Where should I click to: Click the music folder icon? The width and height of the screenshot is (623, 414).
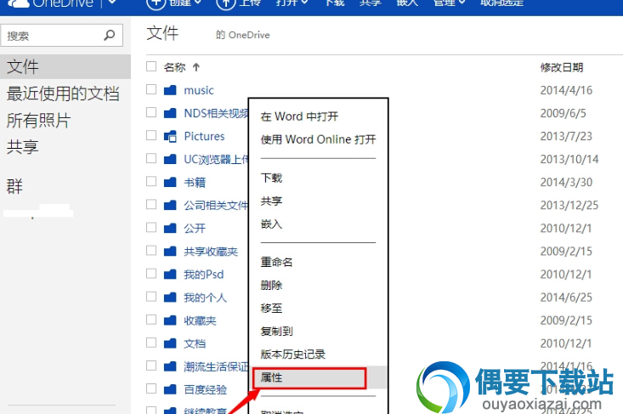click(170, 90)
